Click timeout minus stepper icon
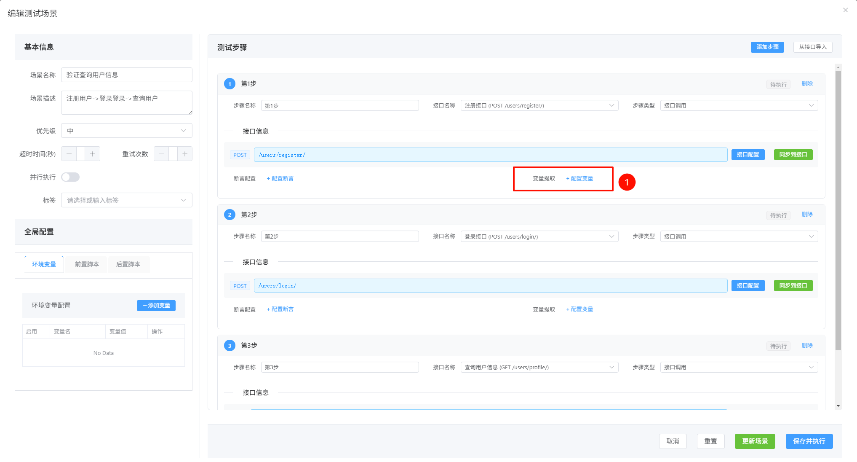Screen dimensions: 857x462 pyautogui.click(x=69, y=154)
